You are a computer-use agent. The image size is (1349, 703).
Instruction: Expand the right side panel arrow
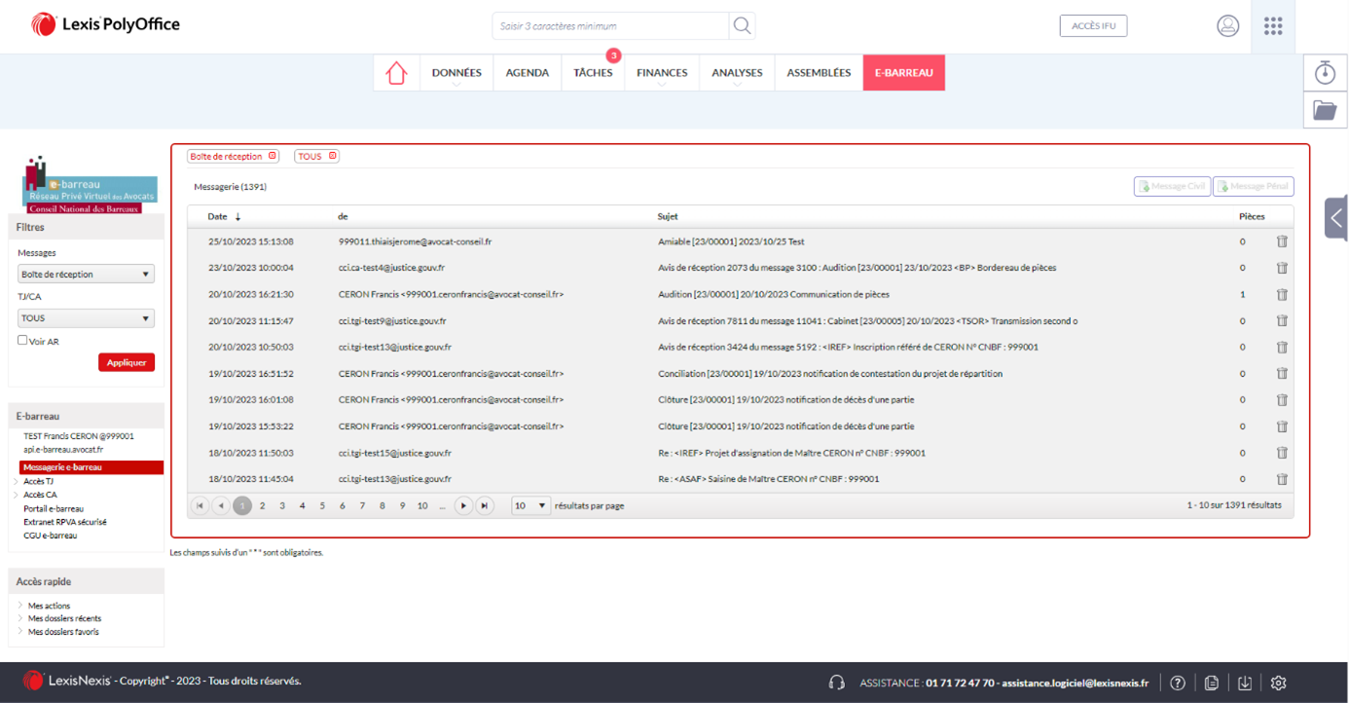click(1336, 218)
